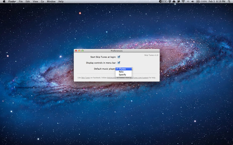This screenshot has height=145, width=233.
Task: Open the cloud icon in the menu bar
Action: [174, 1]
